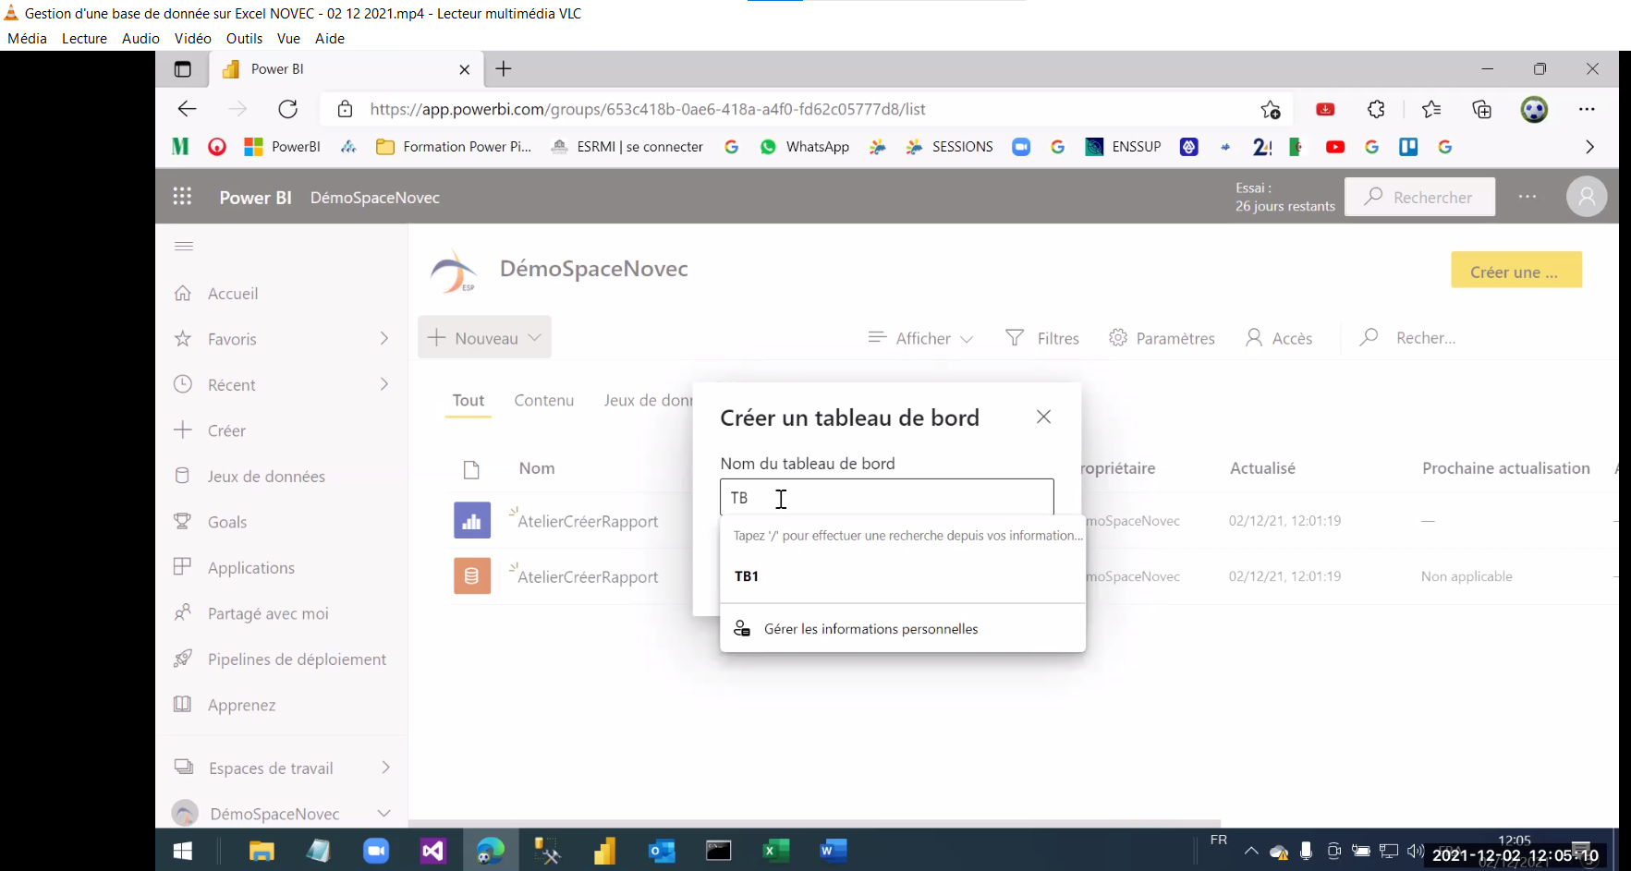Select Tout tab

(x=469, y=401)
